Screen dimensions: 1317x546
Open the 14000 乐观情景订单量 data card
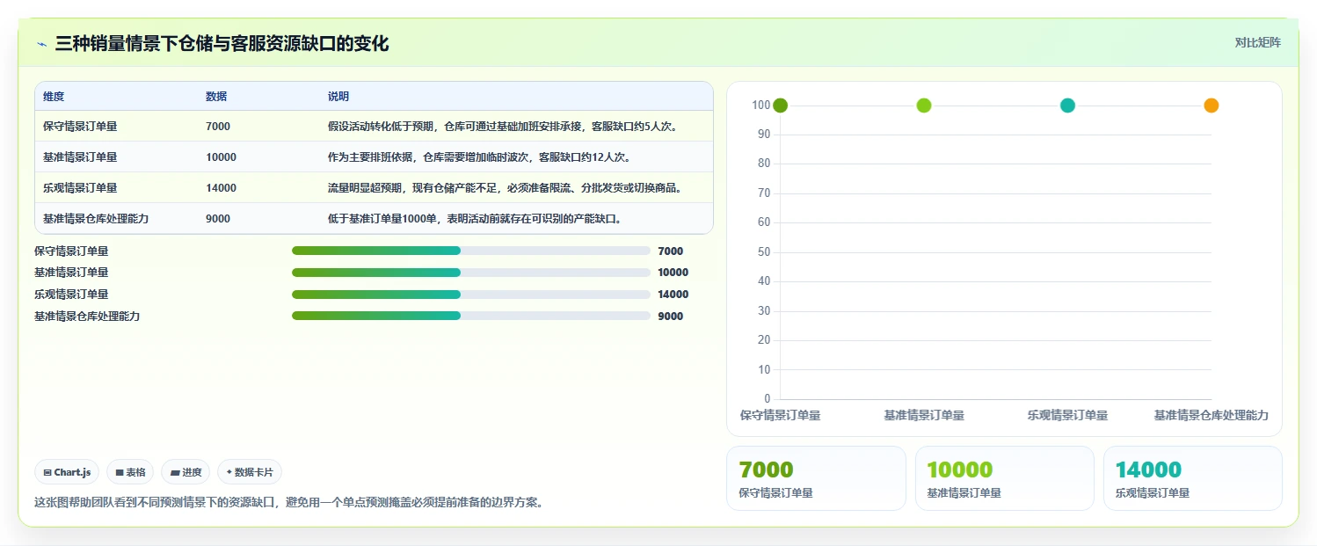[x=1193, y=478]
